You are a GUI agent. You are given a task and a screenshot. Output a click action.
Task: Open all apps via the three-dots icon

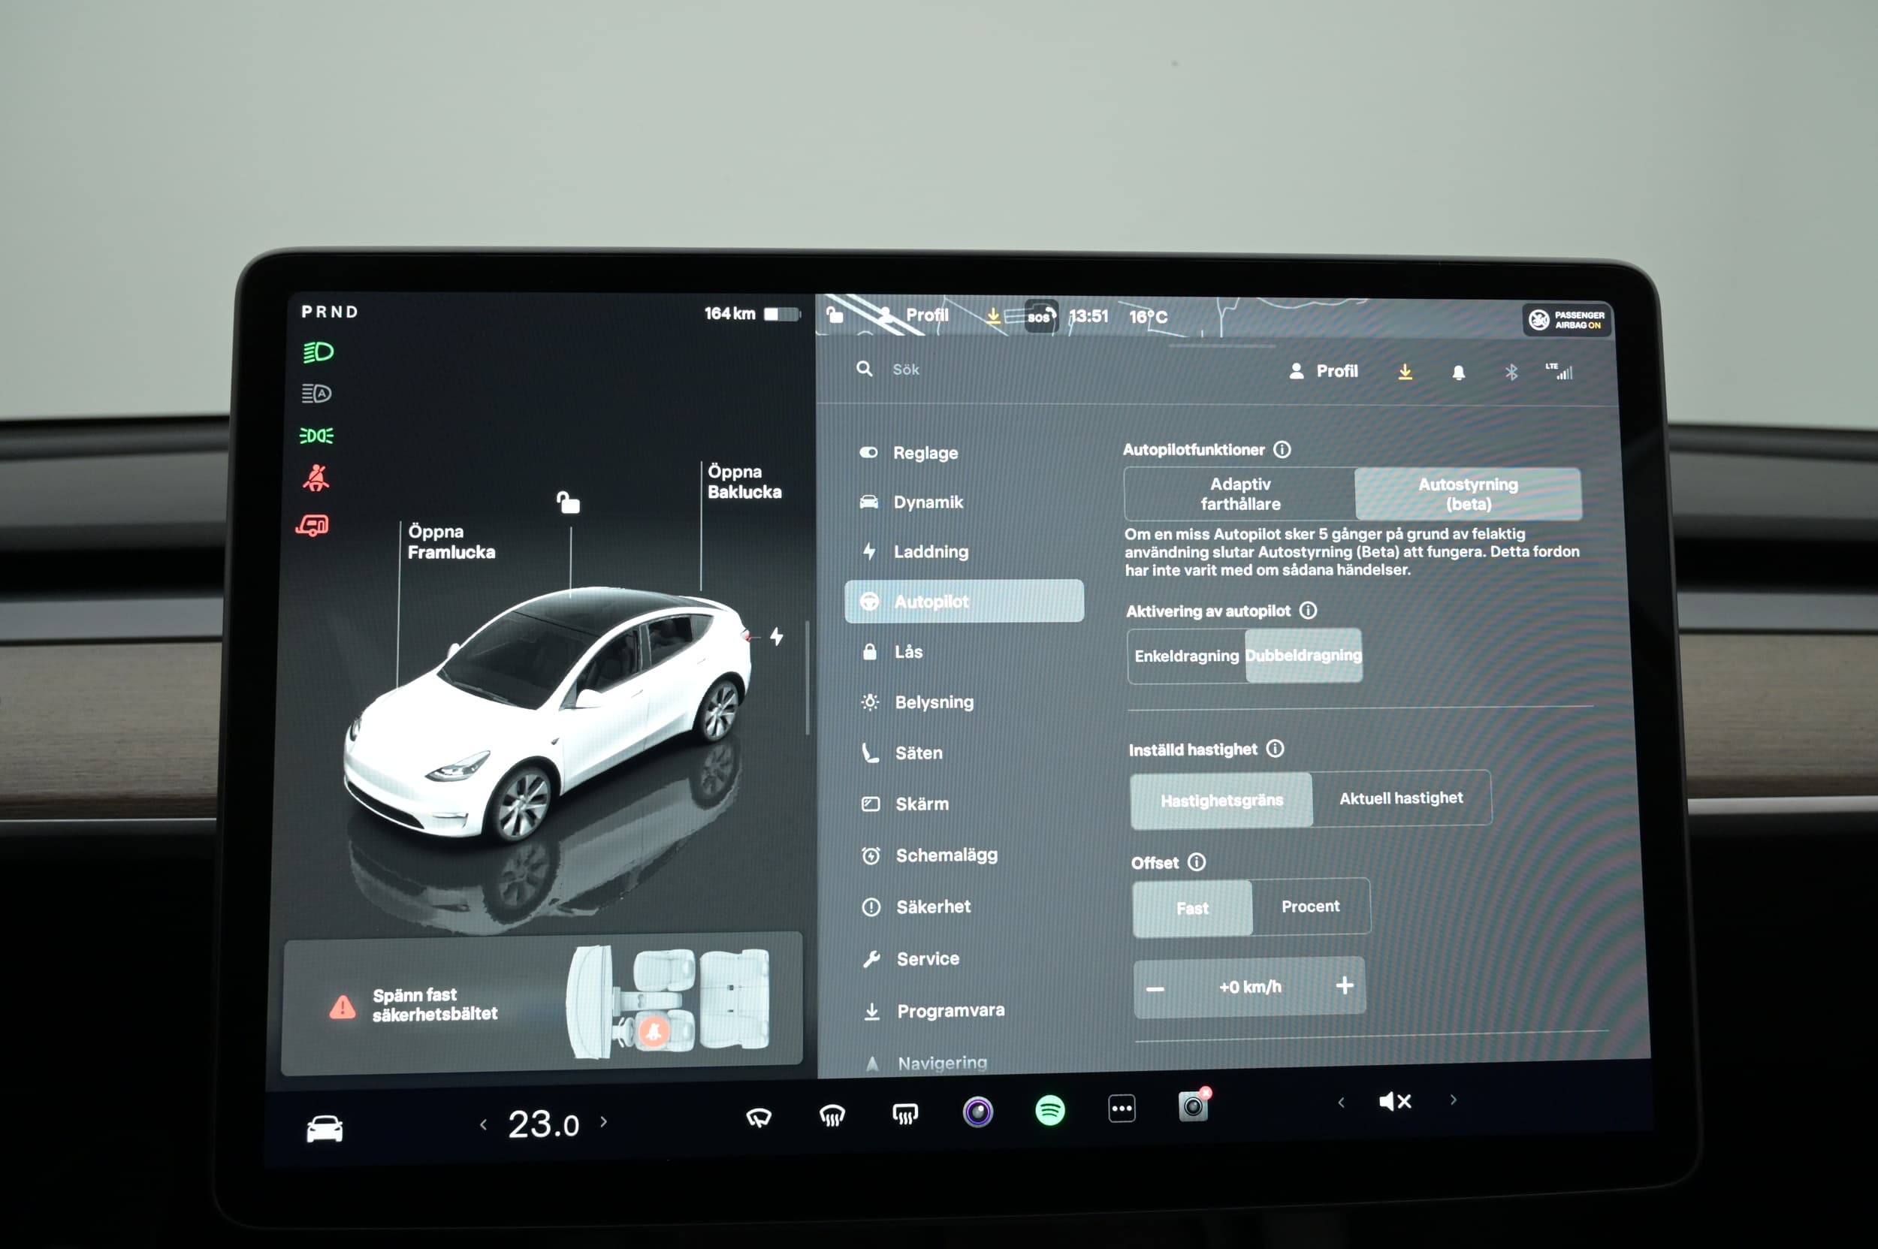(x=1121, y=1108)
